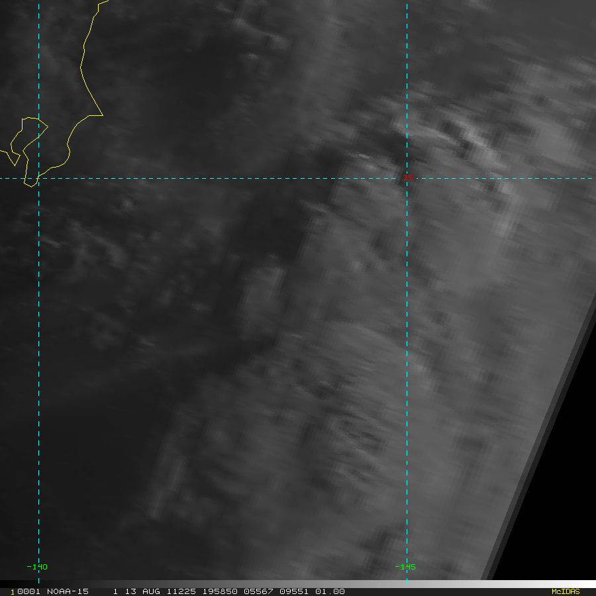Viewport: 596px width, 596px height.
Task: Click the NOAA-15 satellite name text
Action: [x=68, y=591]
